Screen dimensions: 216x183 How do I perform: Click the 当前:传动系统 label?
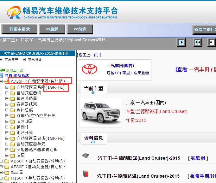pos(17,75)
